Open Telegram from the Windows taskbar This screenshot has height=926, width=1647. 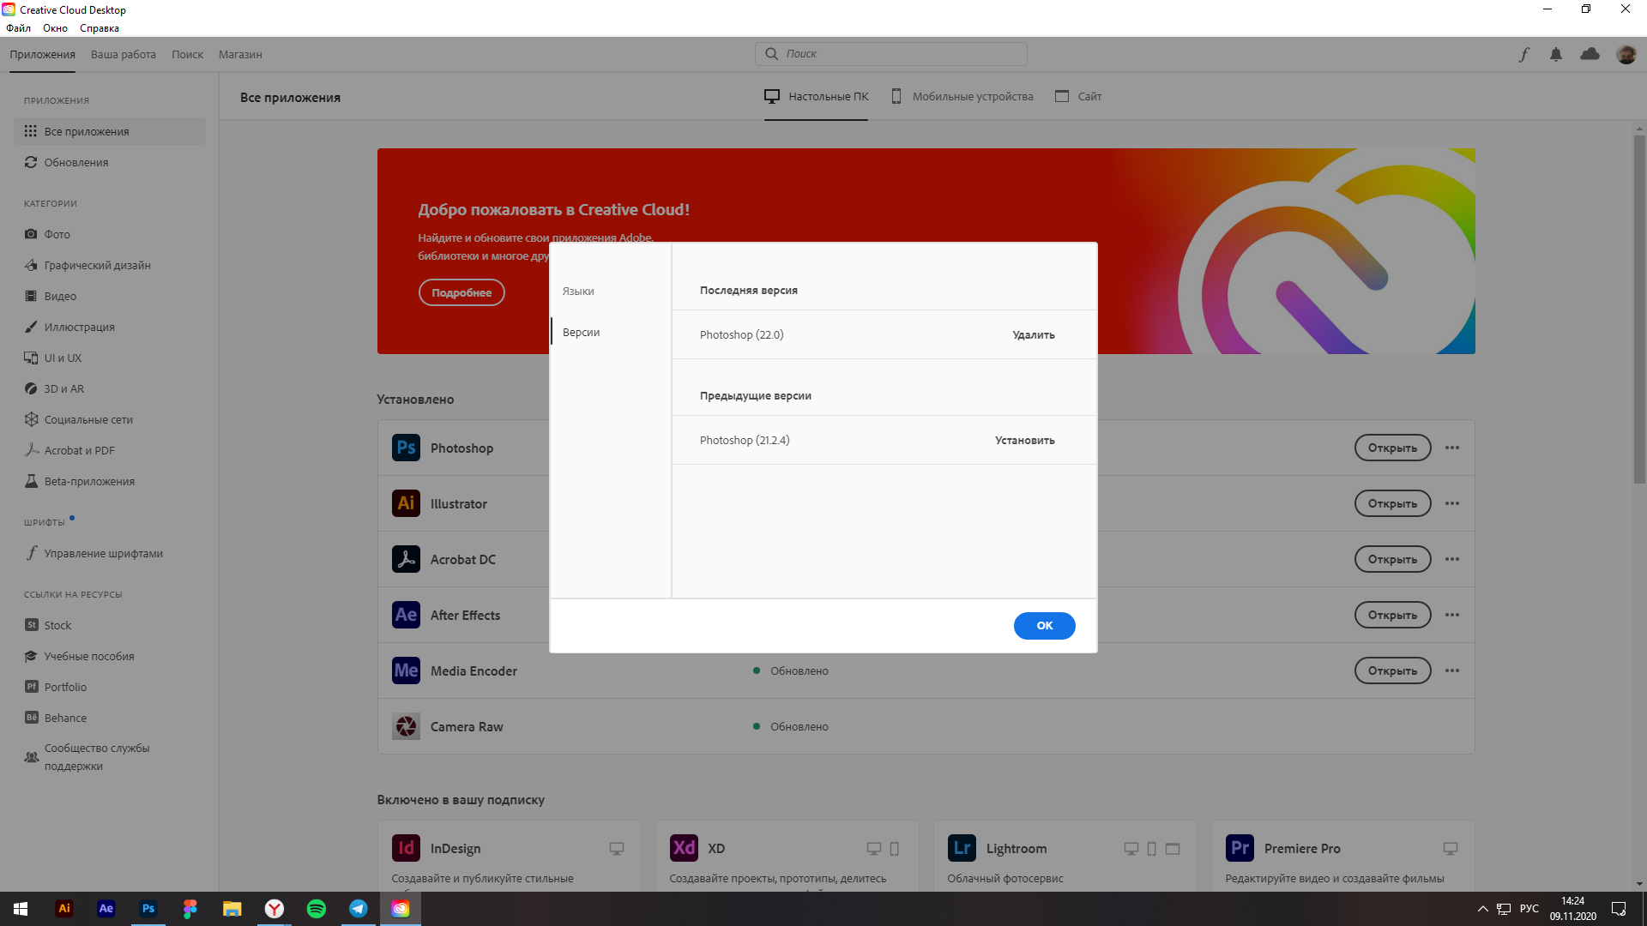click(x=358, y=909)
